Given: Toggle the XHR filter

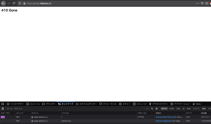Looking at the screenshot, I should coord(188,109).
